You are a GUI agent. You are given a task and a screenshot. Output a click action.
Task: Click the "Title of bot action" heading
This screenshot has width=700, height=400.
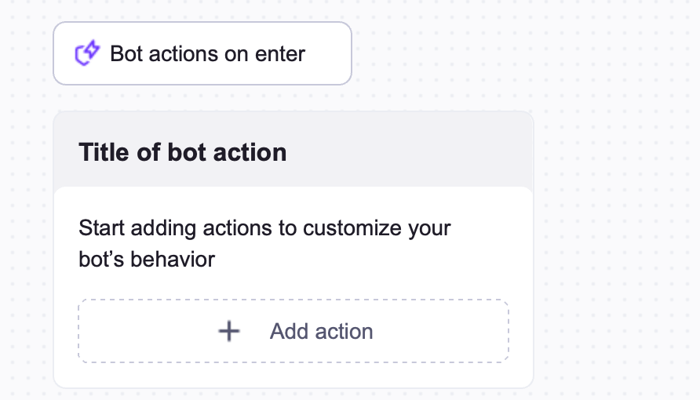click(182, 152)
